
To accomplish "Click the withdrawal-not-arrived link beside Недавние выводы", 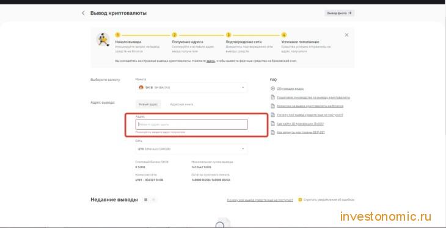I will click(260, 200).
